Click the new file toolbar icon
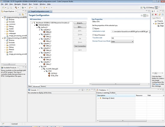The width and height of the screenshot is (165, 127). point(3,8)
